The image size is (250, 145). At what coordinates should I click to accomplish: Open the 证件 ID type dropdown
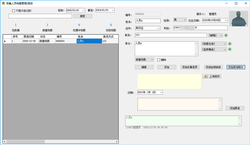(x=158, y=28)
